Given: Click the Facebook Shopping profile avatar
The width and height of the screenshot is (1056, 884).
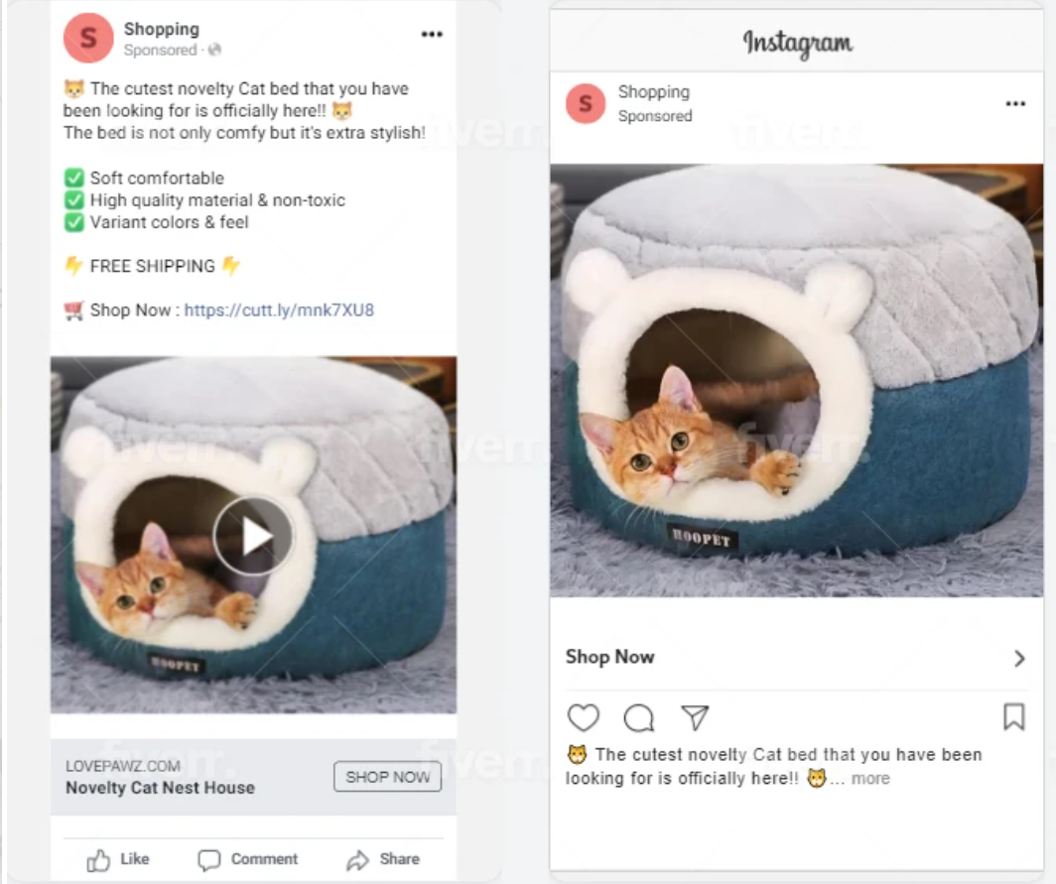Looking at the screenshot, I should click(x=88, y=39).
